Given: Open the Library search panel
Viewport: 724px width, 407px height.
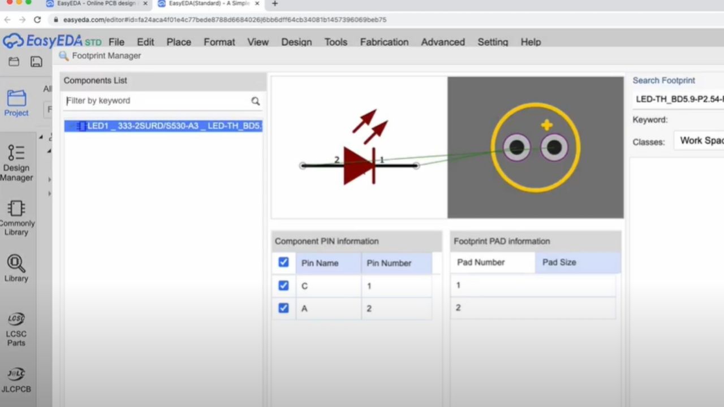Looking at the screenshot, I should (x=16, y=267).
